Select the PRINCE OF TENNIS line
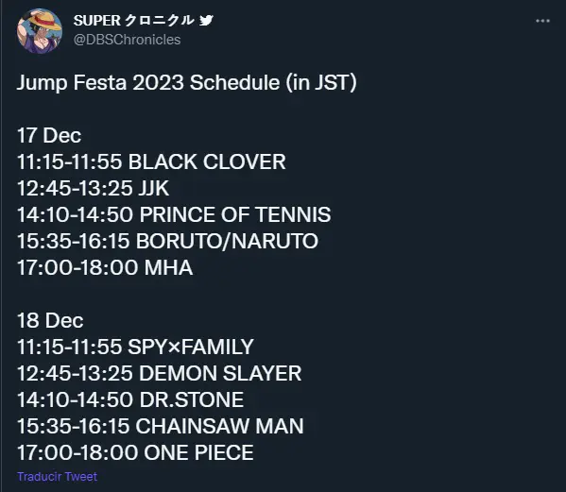The width and height of the screenshot is (566, 492). [174, 214]
